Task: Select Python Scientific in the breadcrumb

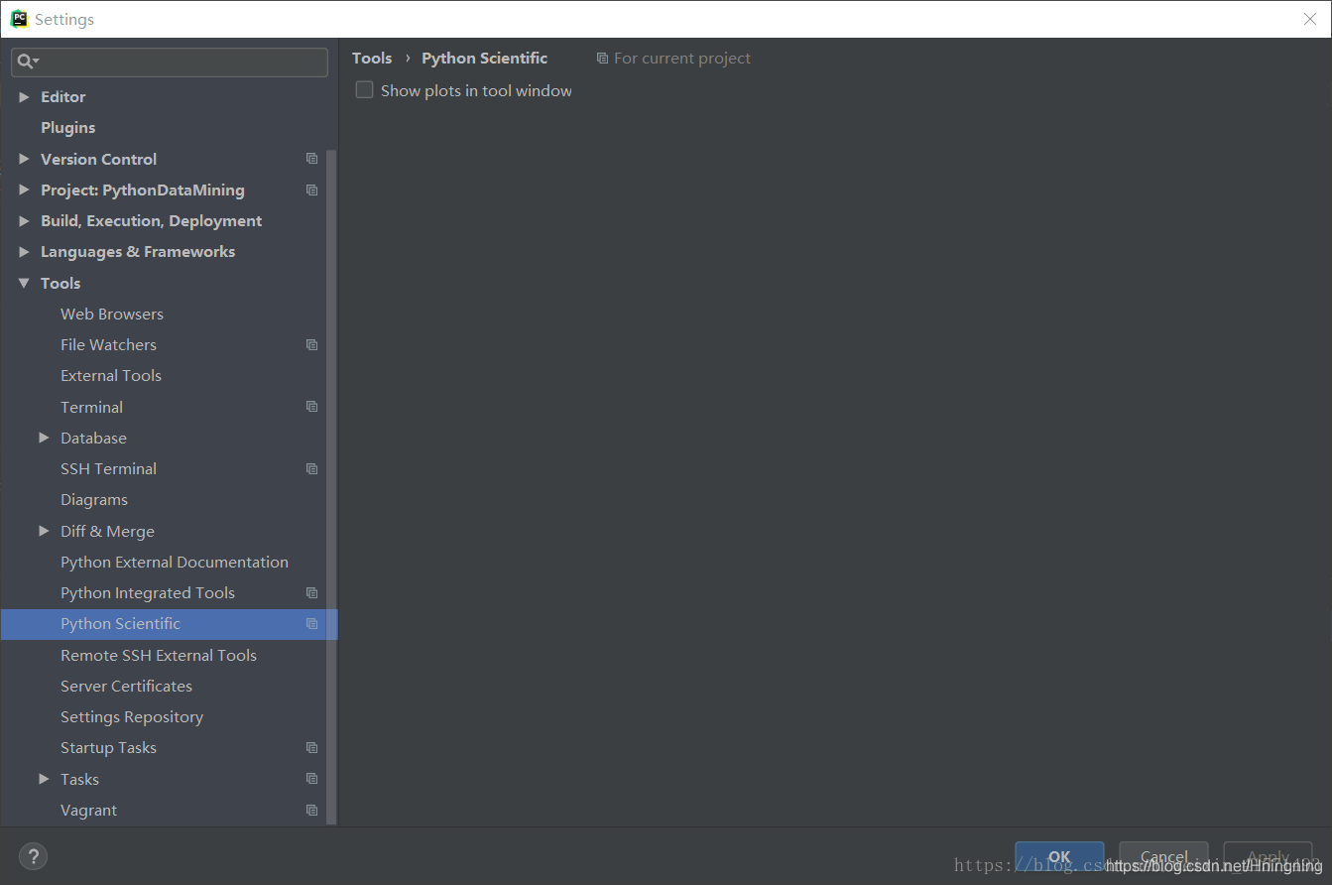Action: 484,58
